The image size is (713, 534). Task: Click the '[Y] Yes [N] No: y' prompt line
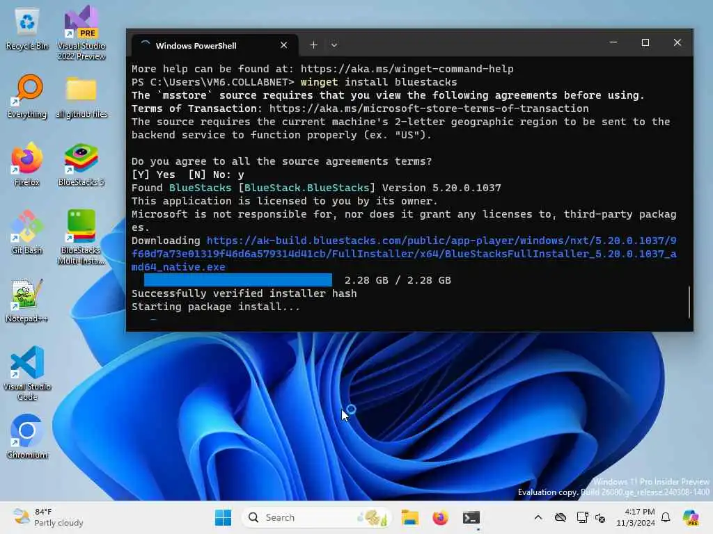(188, 175)
